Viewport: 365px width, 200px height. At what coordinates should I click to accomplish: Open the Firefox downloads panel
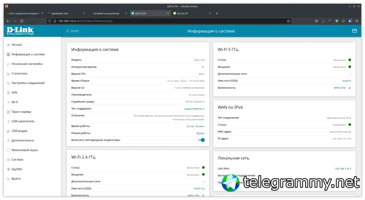pyautogui.click(x=323, y=21)
